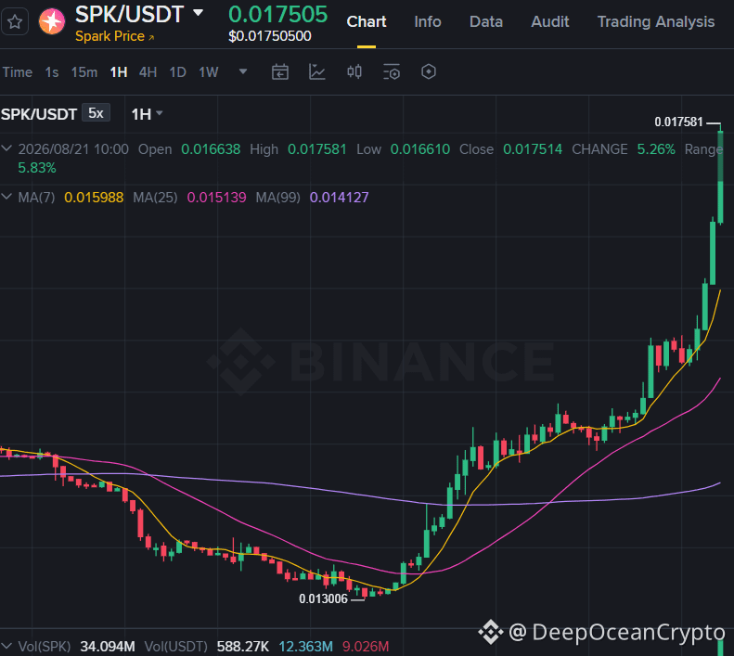Click the Close value 0.017514
The width and height of the screenshot is (734, 656).
pyautogui.click(x=533, y=148)
